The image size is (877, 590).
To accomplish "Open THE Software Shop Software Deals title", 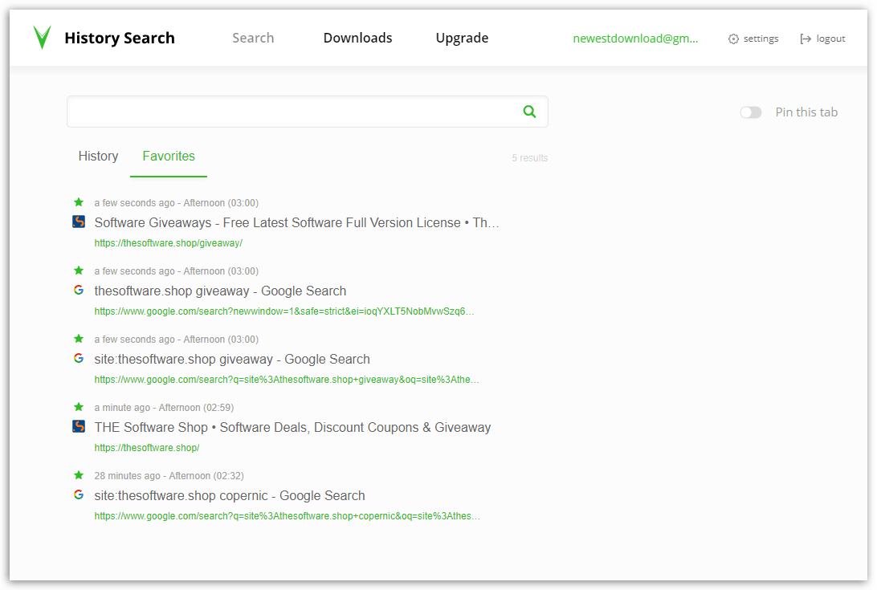I will point(292,427).
